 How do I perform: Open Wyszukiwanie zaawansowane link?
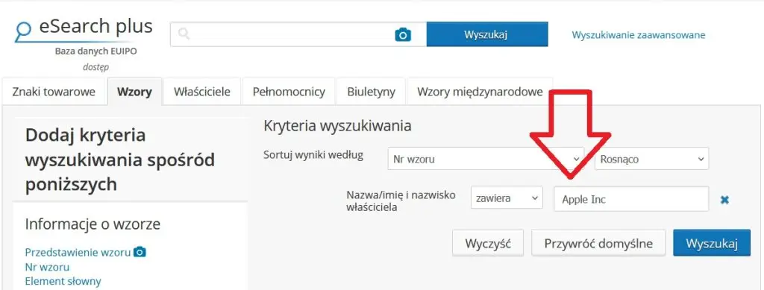point(639,35)
